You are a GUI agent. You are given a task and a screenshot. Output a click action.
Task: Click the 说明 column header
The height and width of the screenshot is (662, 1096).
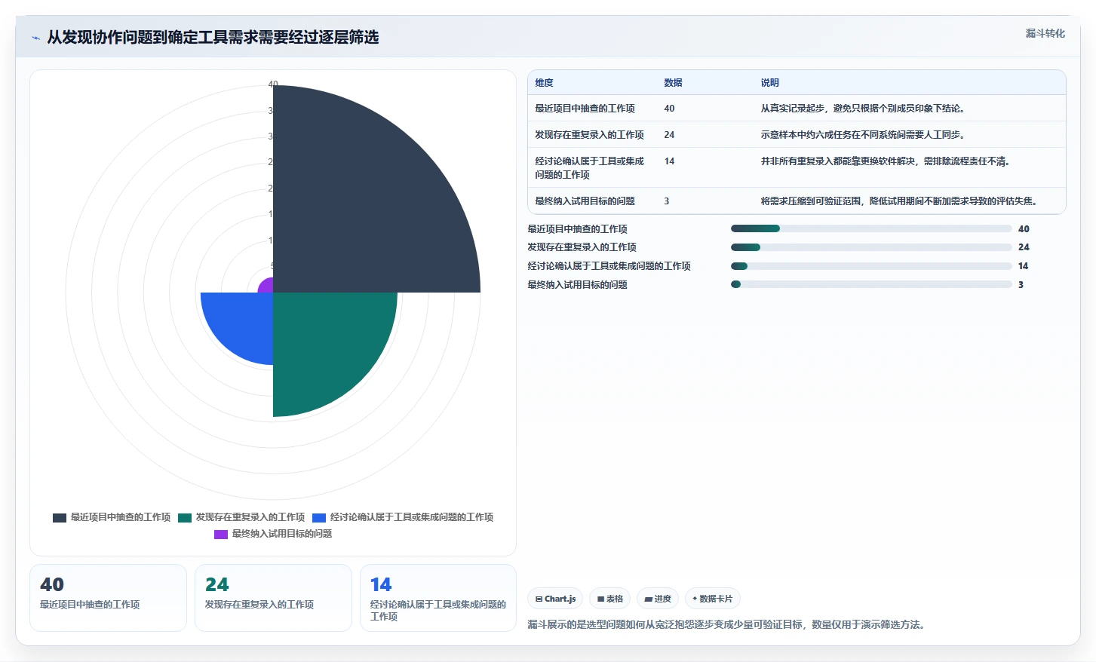pos(769,83)
